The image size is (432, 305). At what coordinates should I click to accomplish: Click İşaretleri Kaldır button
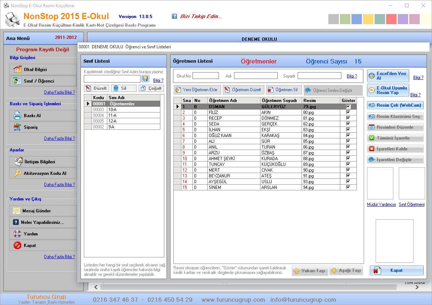[395, 149]
